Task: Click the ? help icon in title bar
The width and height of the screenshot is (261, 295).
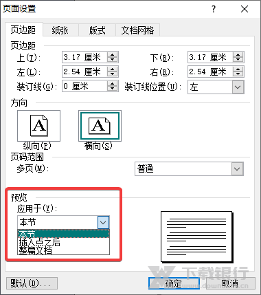Action: pos(214,9)
